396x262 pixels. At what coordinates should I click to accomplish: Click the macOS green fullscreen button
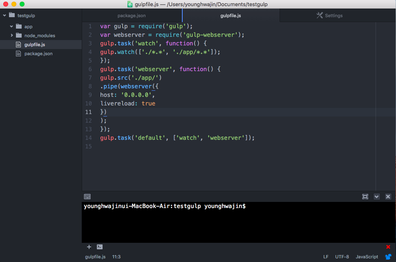click(22, 4)
